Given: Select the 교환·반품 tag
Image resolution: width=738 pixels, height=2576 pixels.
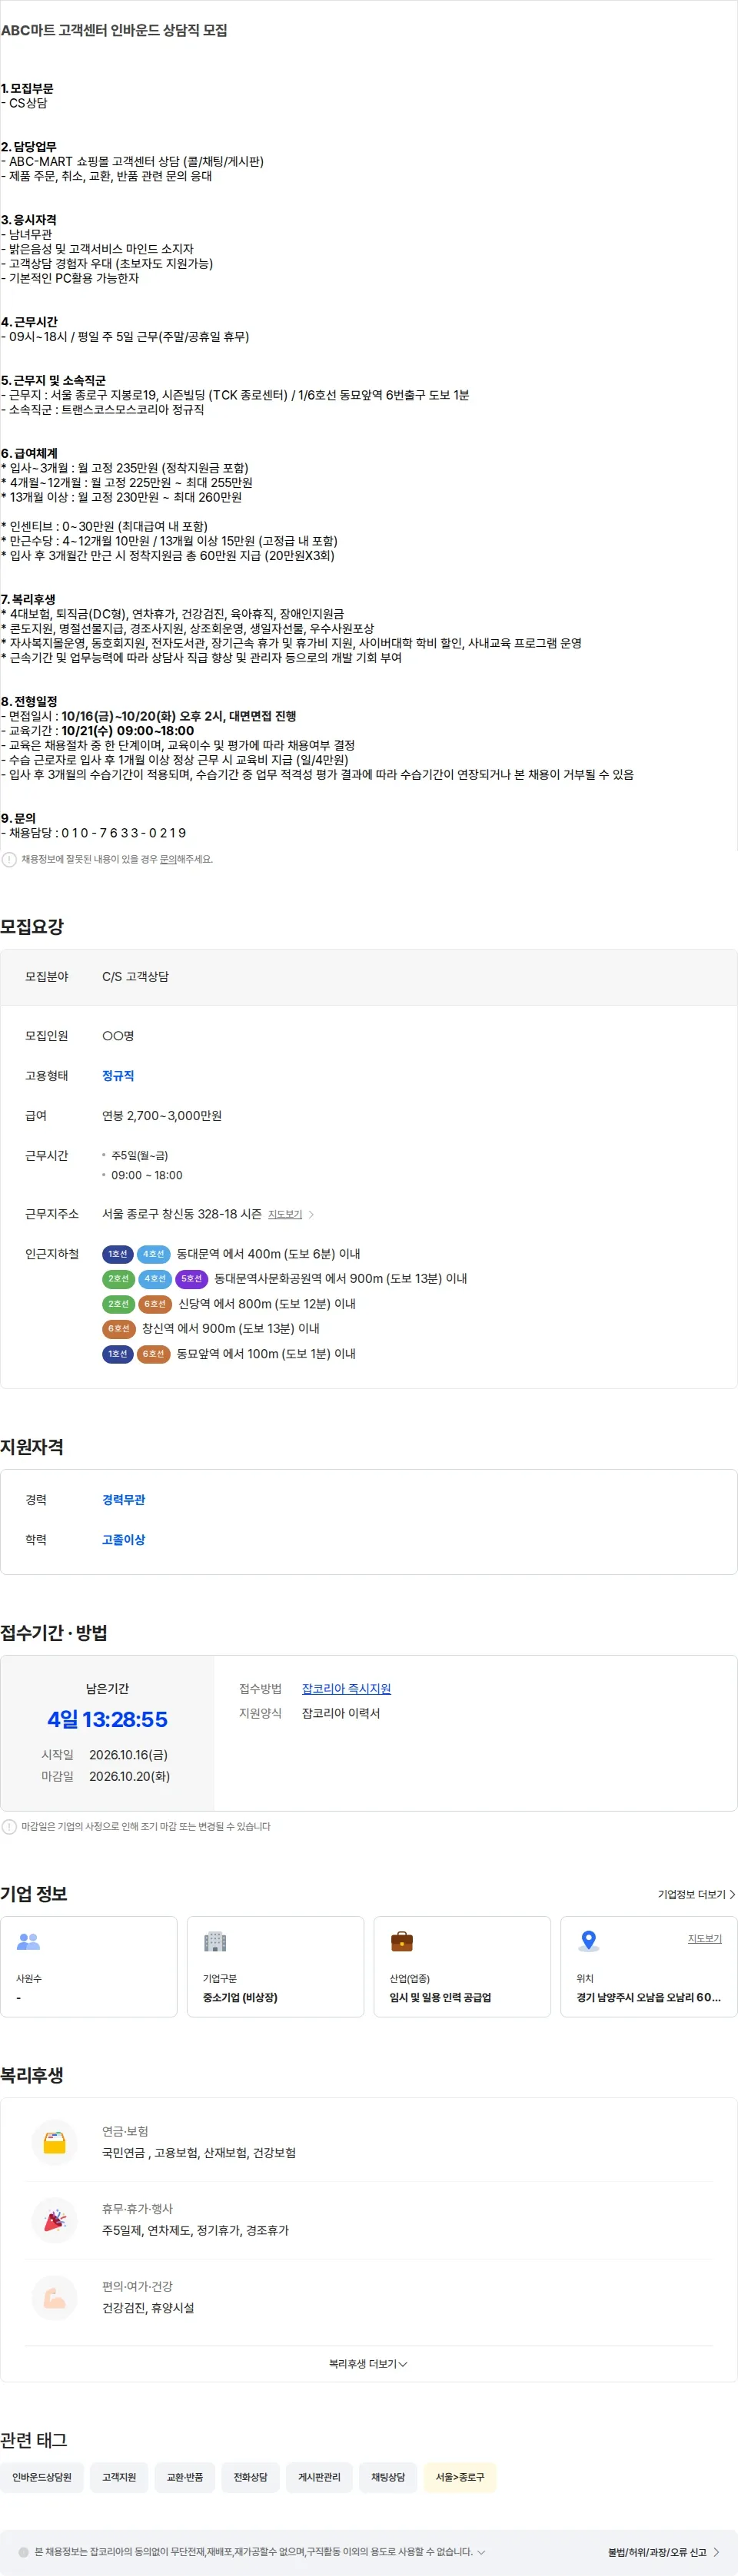Looking at the screenshot, I should 185,2477.
